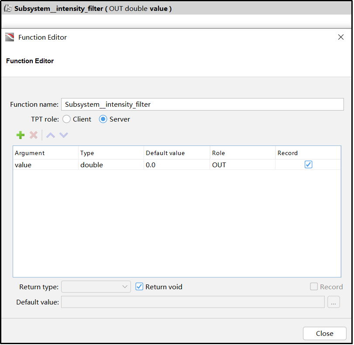Open the Return type dropdown
The width and height of the screenshot is (354, 345).
tap(96, 287)
